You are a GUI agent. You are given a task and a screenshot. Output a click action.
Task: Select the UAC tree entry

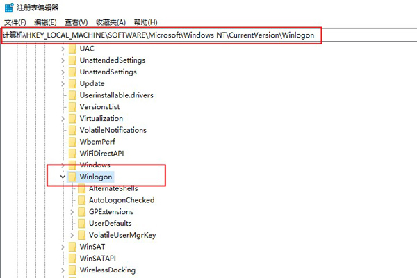(87, 49)
